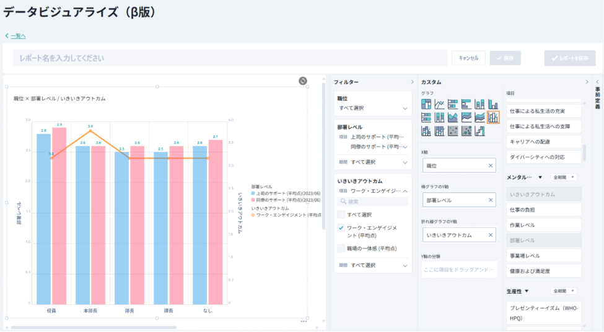This screenshot has height=332, width=604.
Task: Select the stacked area band chart icon
Action: tap(479, 117)
